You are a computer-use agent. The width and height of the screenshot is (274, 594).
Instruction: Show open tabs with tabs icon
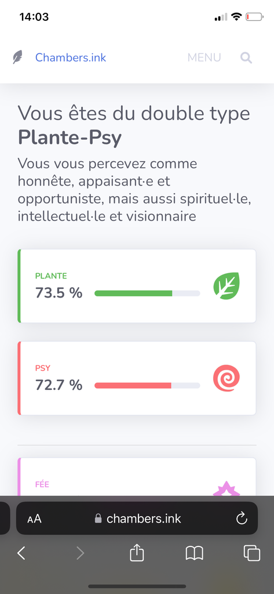pyautogui.click(x=251, y=553)
